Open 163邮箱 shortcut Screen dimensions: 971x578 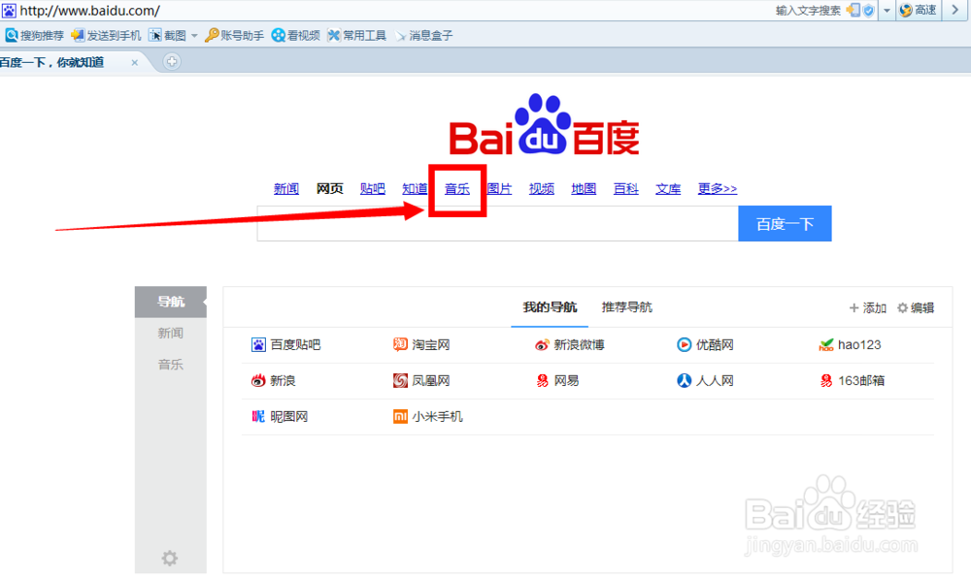pos(852,381)
